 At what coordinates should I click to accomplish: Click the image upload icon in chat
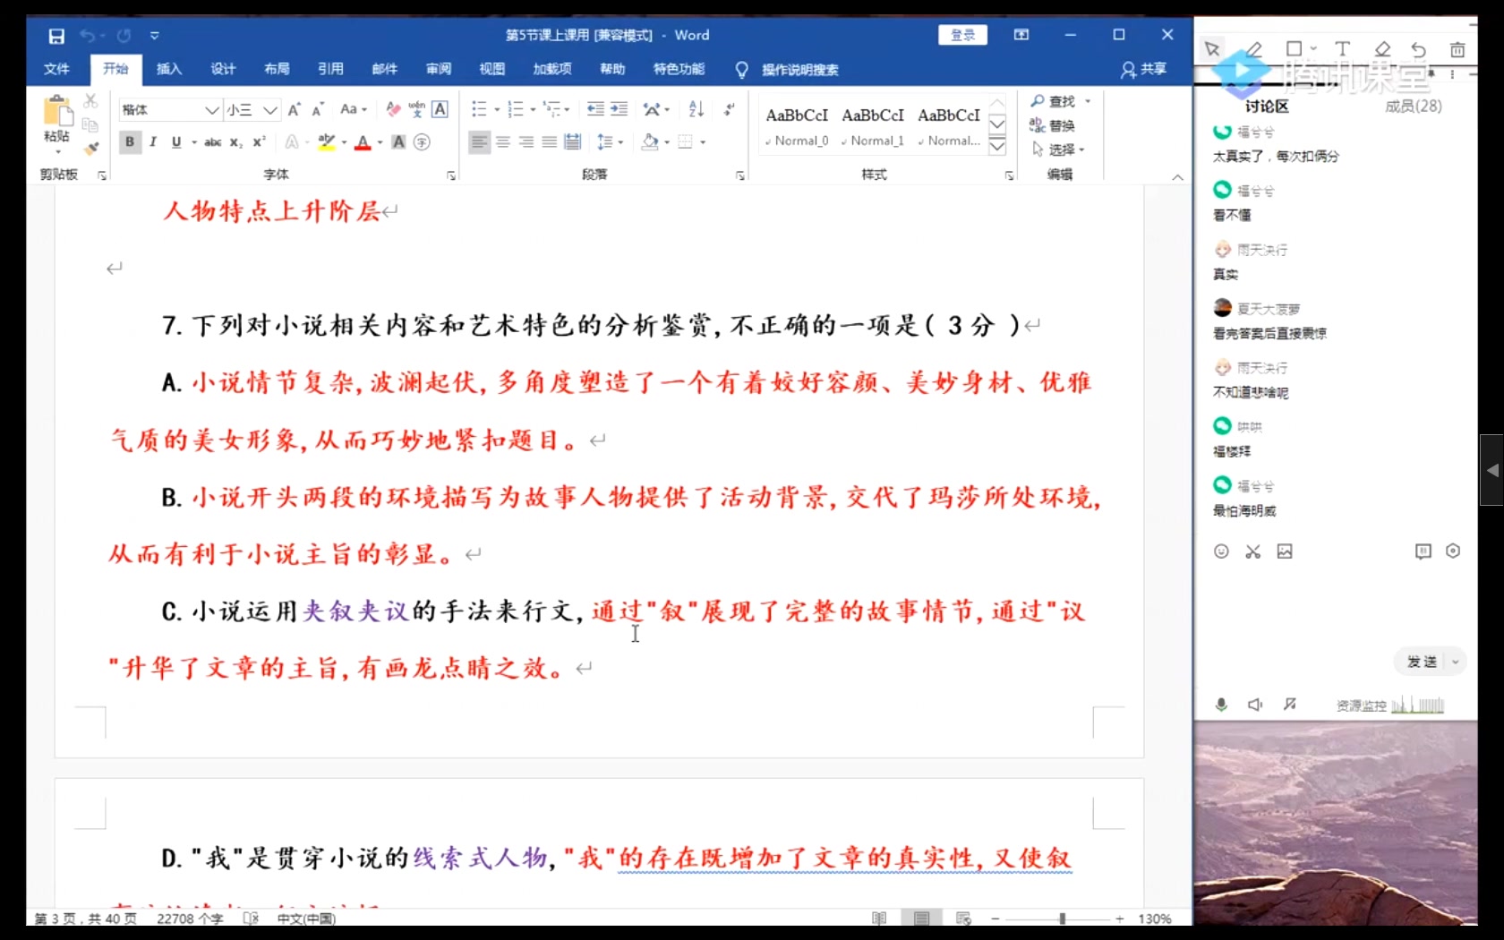click(1285, 551)
